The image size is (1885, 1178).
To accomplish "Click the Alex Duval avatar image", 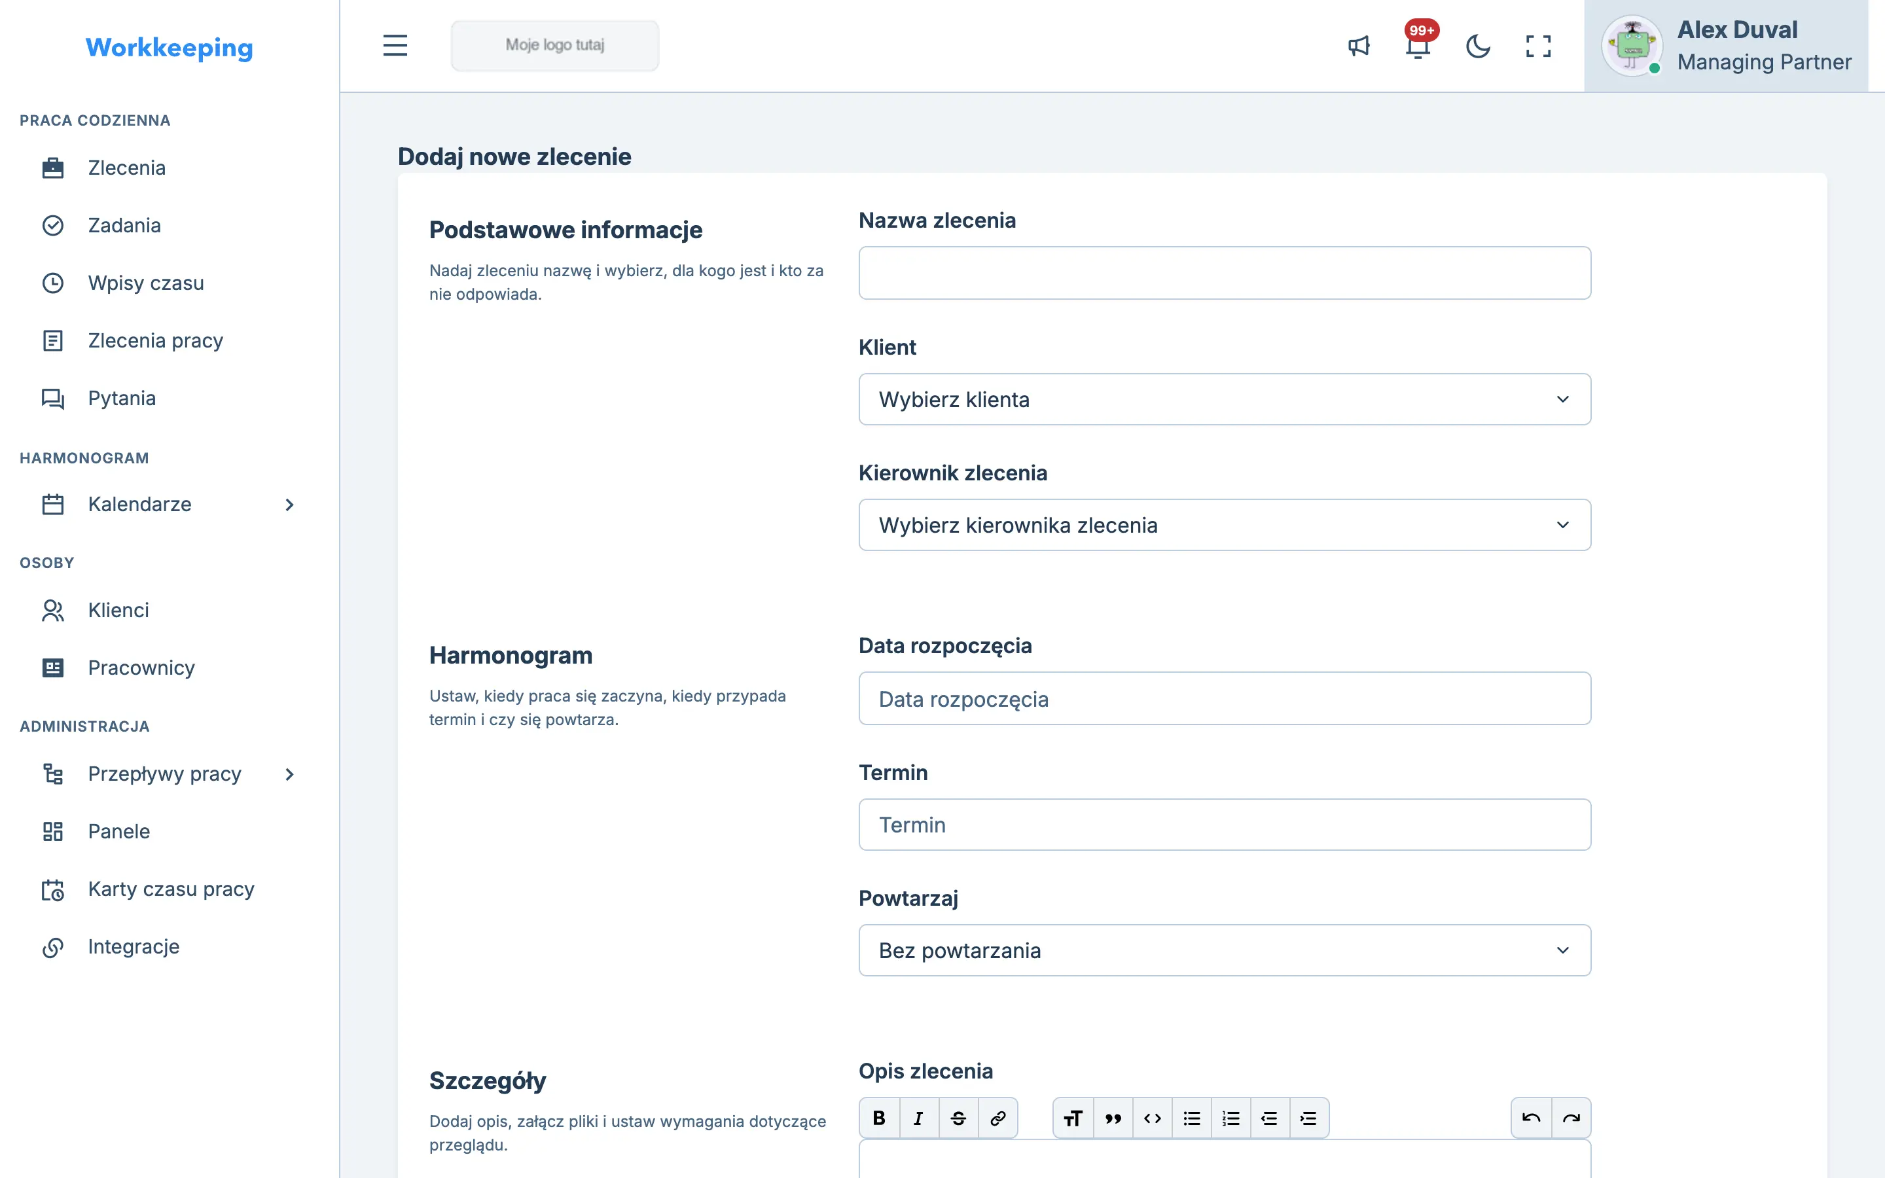I will [x=1632, y=45].
